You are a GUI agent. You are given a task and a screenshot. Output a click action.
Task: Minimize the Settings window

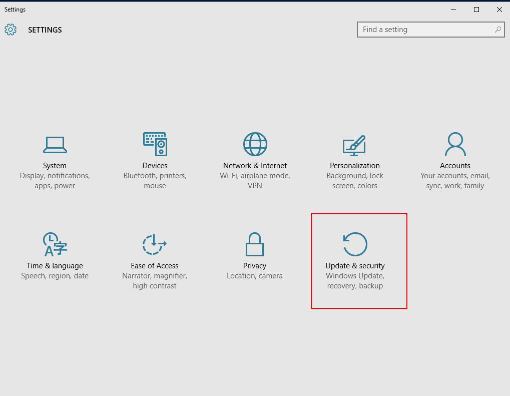pos(453,10)
